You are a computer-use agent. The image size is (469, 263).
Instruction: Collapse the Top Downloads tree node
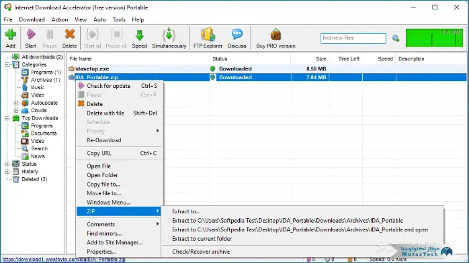7,118
